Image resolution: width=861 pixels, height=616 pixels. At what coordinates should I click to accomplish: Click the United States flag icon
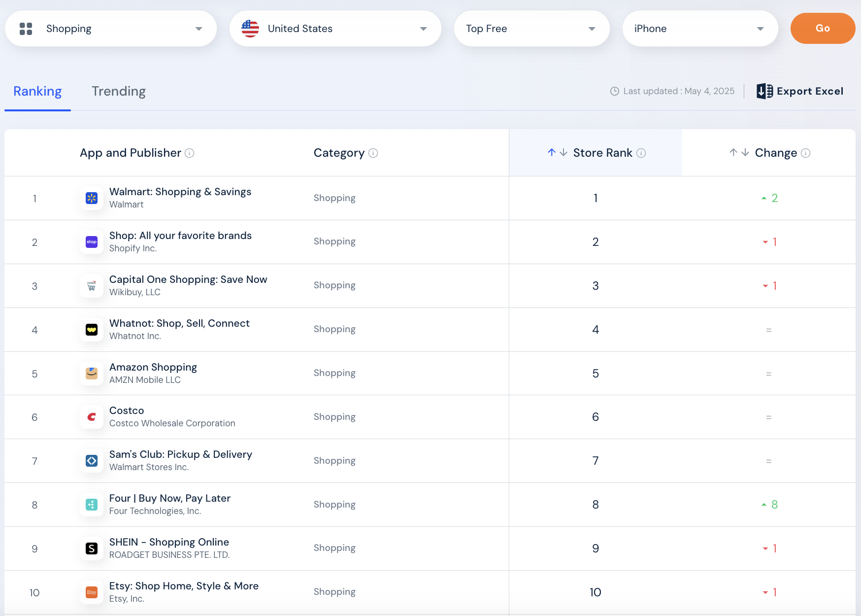(x=250, y=29)
